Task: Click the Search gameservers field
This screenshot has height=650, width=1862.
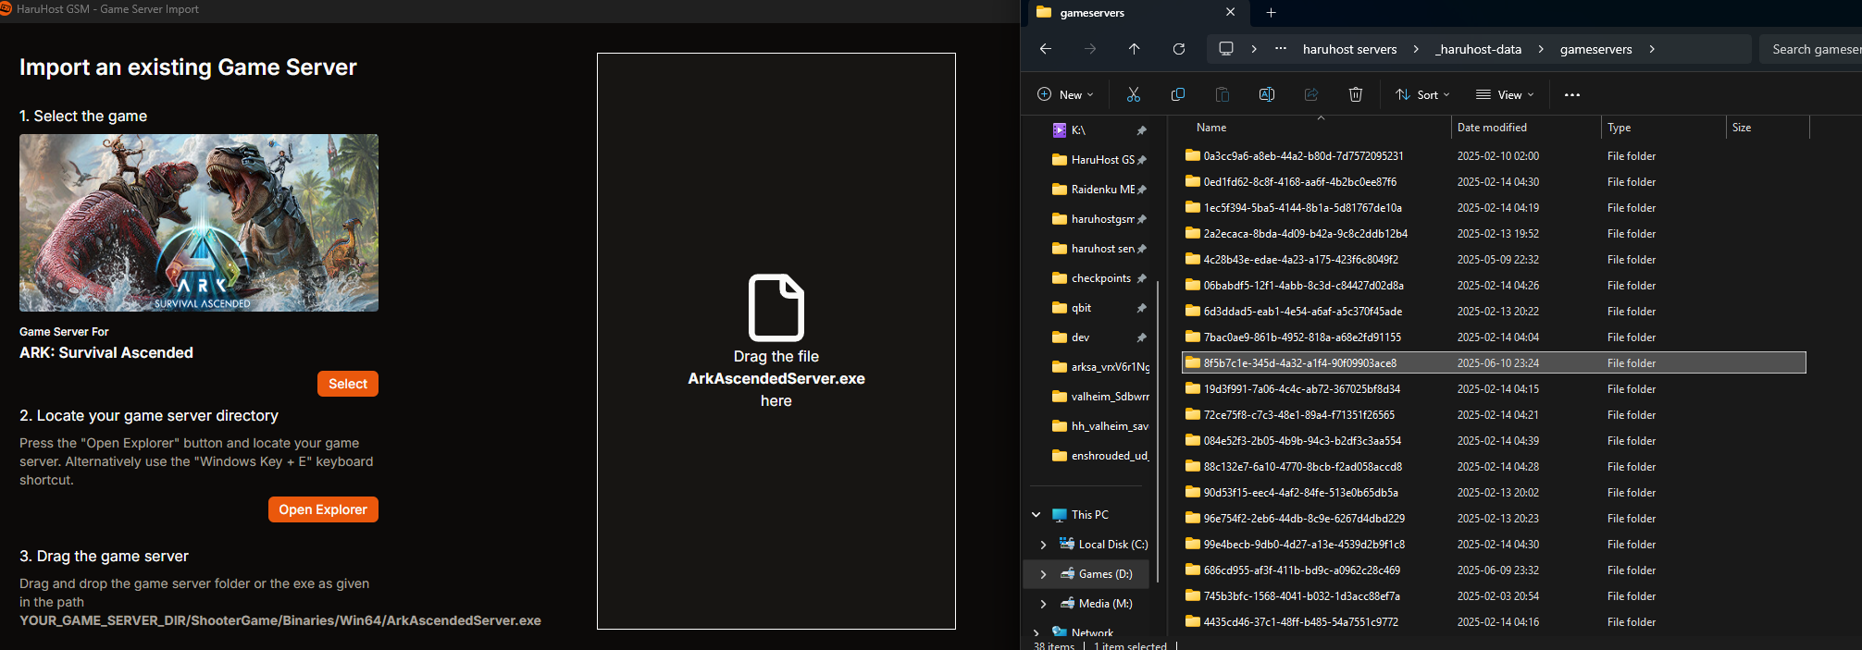Action: coord(1810,49)
